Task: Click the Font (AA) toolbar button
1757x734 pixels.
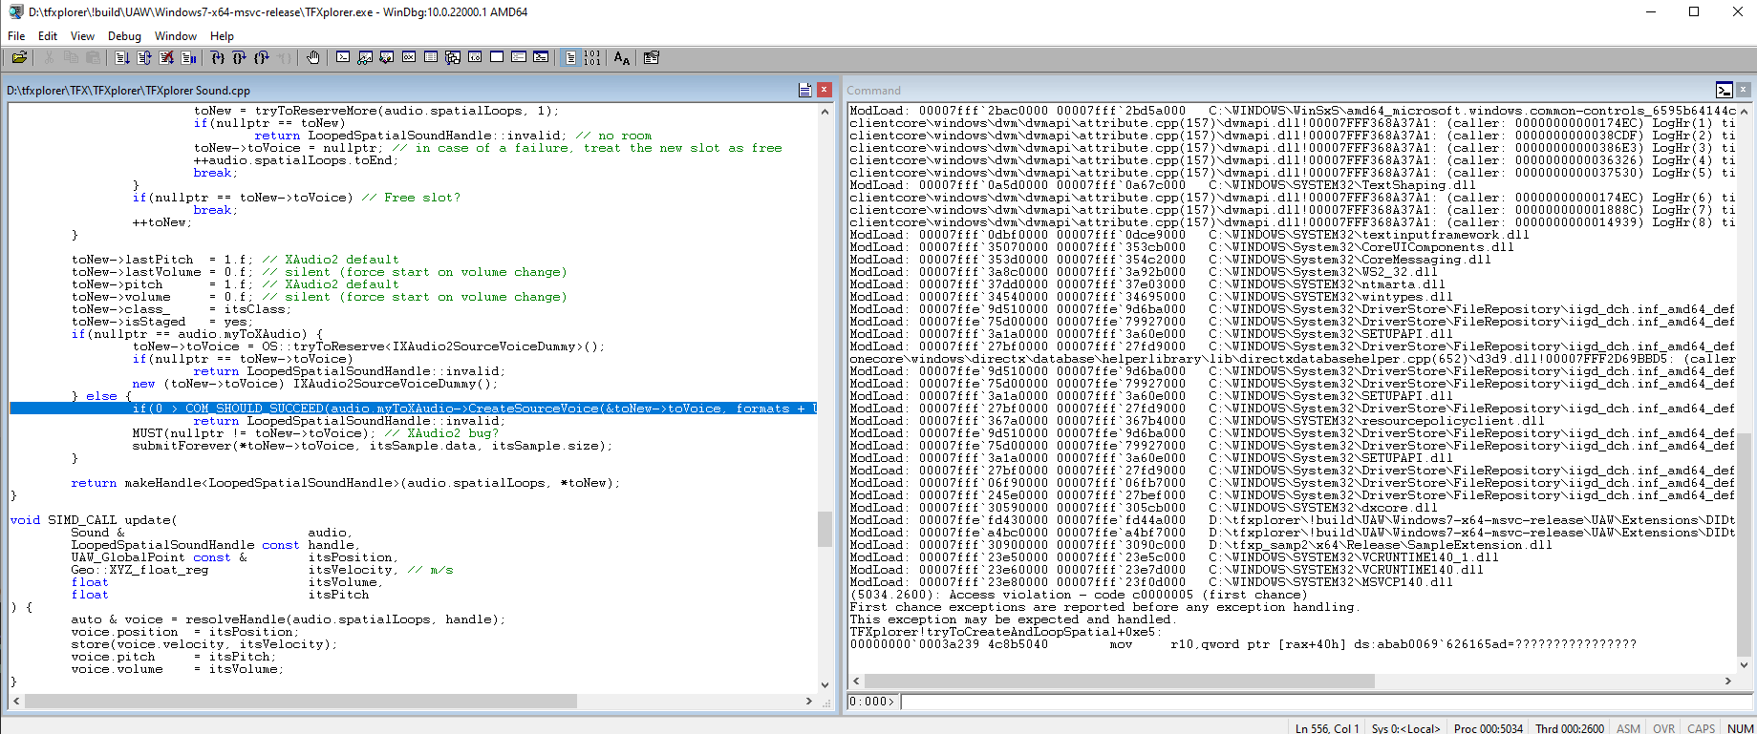Action: tap(622, 58)
